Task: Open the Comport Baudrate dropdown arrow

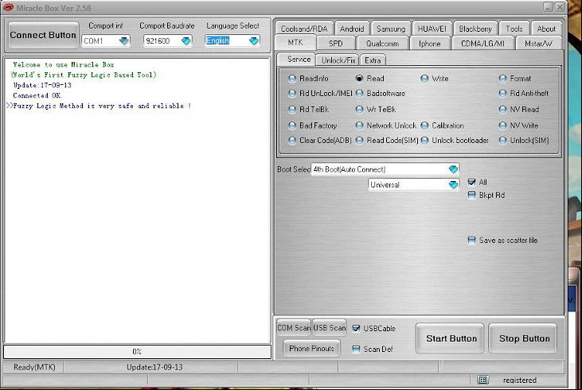Action: (186, 41)
